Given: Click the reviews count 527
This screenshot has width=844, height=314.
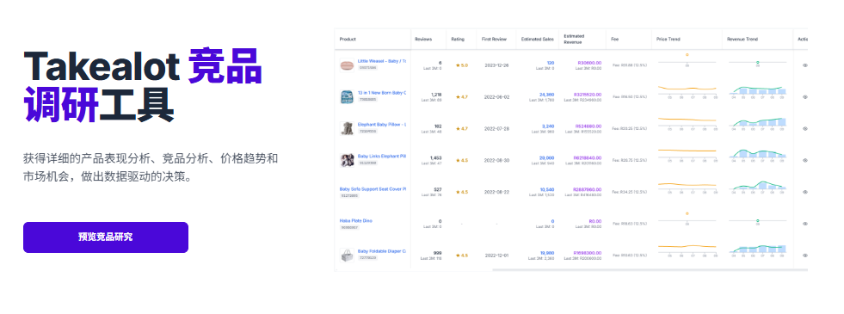Looking at the screenshot, I should 438,189.
